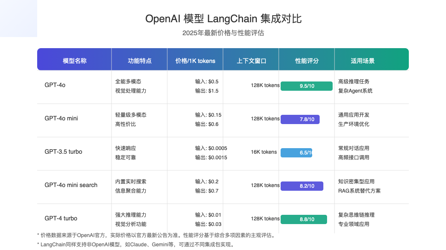Screen dimensions: 446x250
Task: Click the 通用应用开发 use case text
Action: [354, 115]
